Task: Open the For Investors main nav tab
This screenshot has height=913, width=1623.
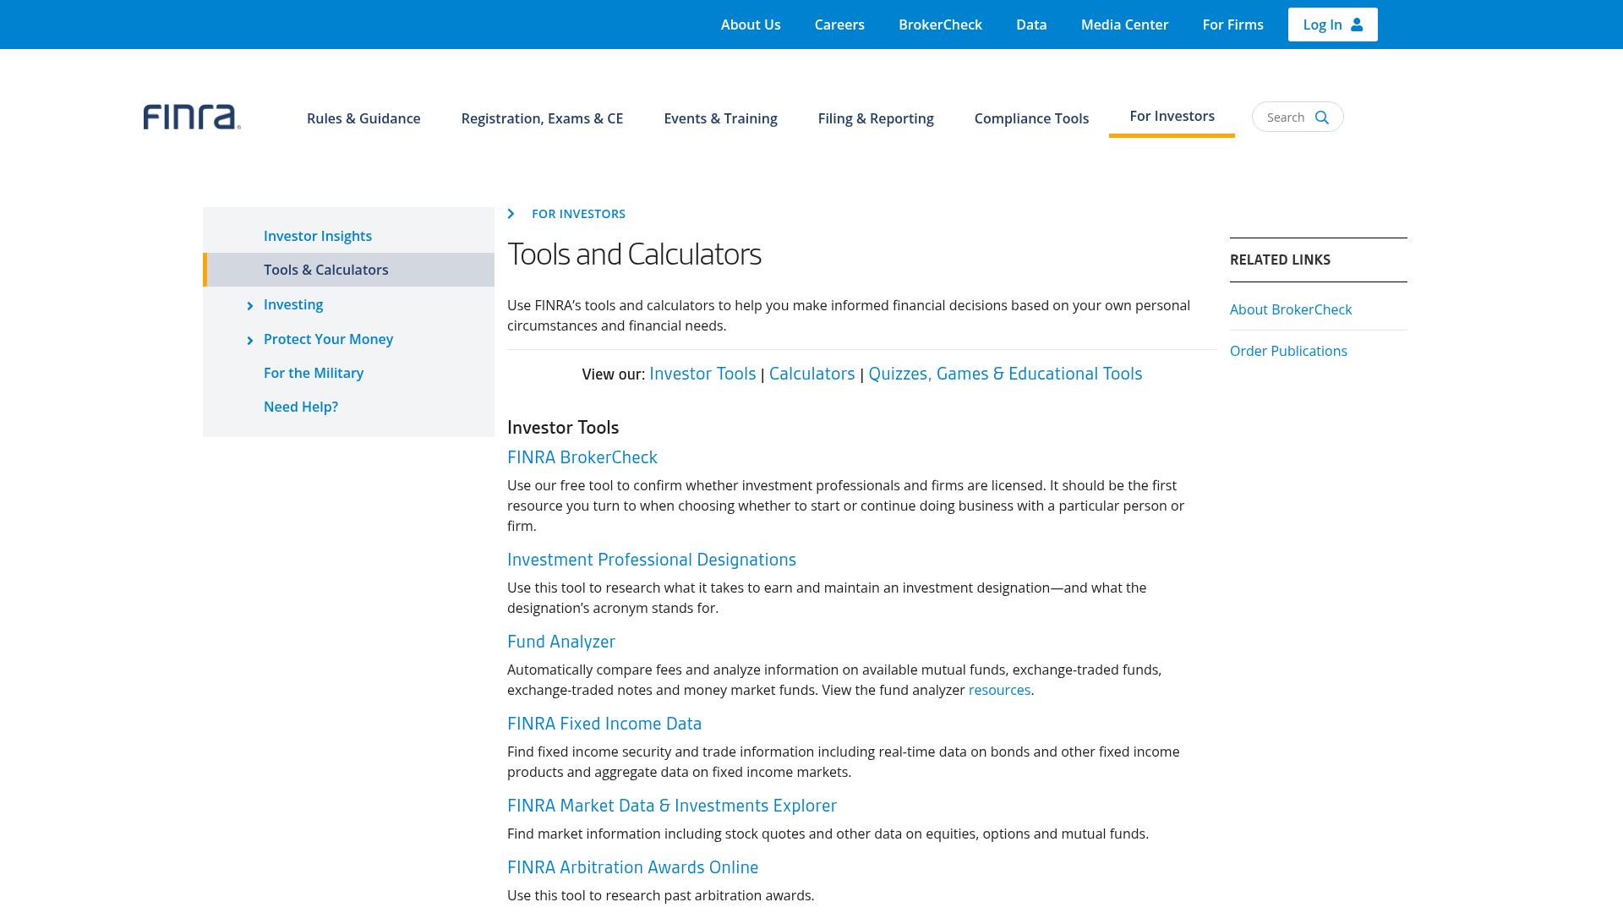Action: coord(1172,117)
